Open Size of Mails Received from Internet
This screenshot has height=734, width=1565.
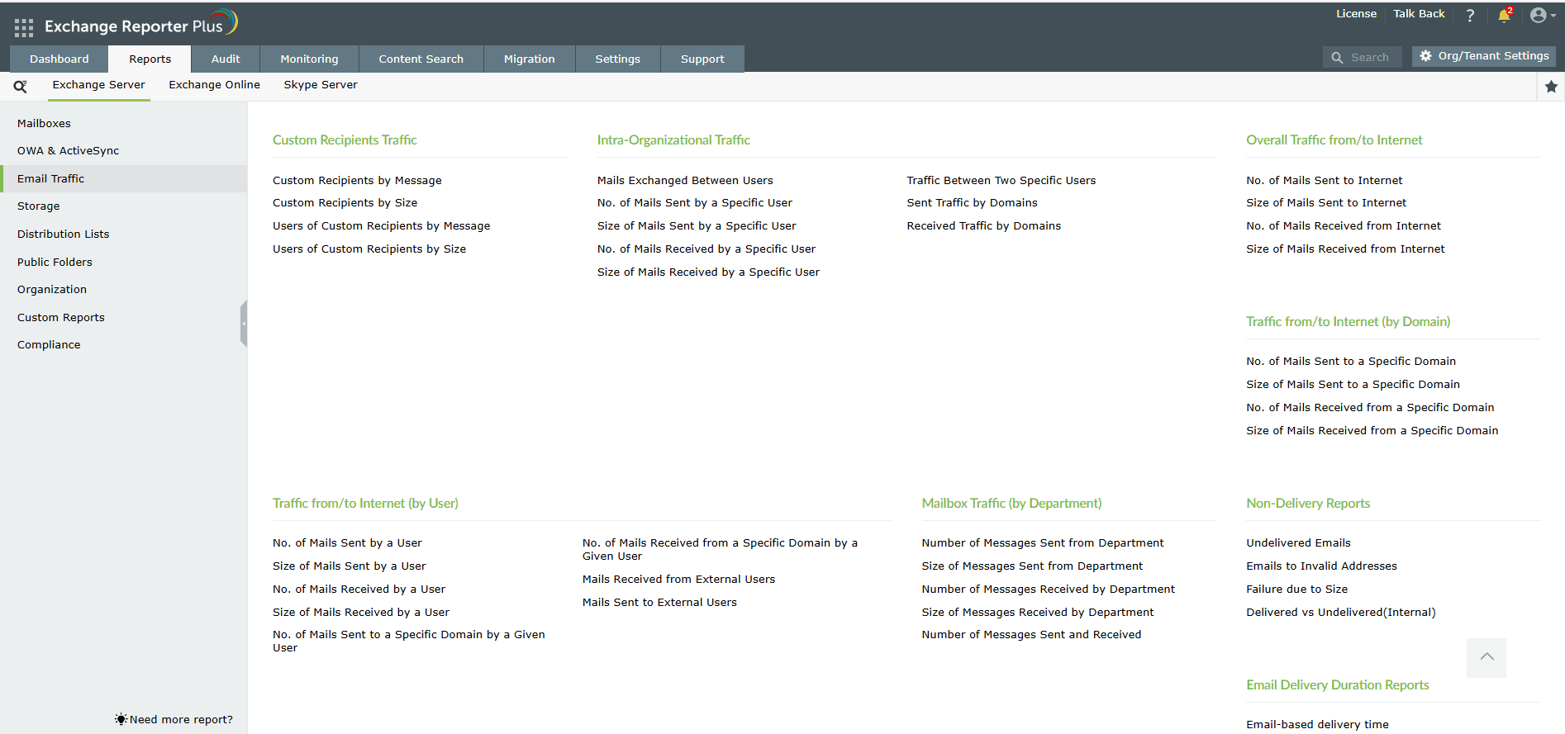coord(1346,249)
